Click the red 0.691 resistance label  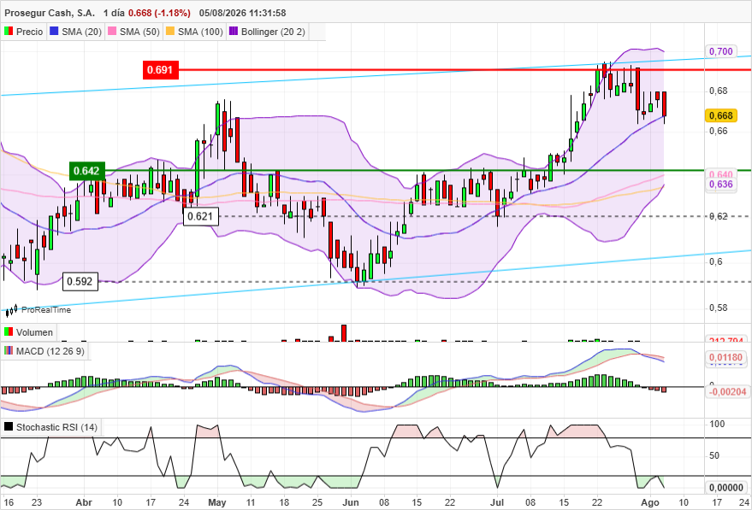coord(161,70)
